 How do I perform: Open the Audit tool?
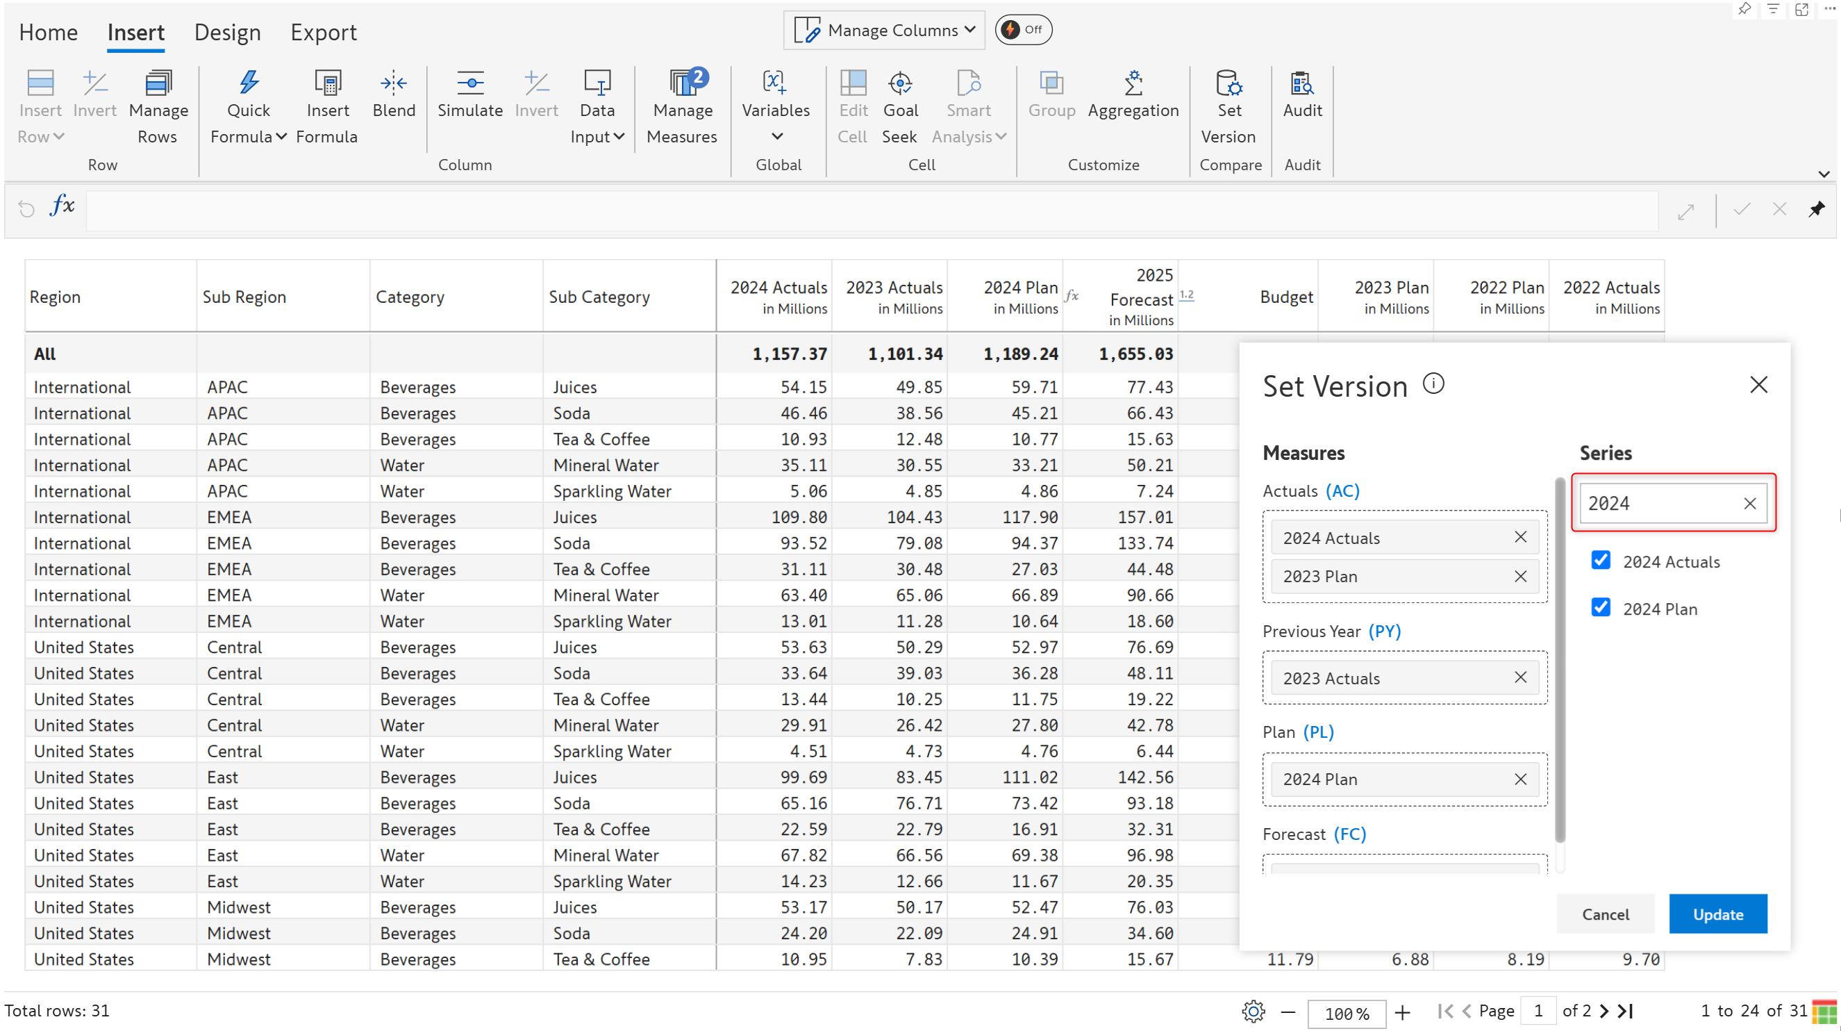tap(1301, 83)
